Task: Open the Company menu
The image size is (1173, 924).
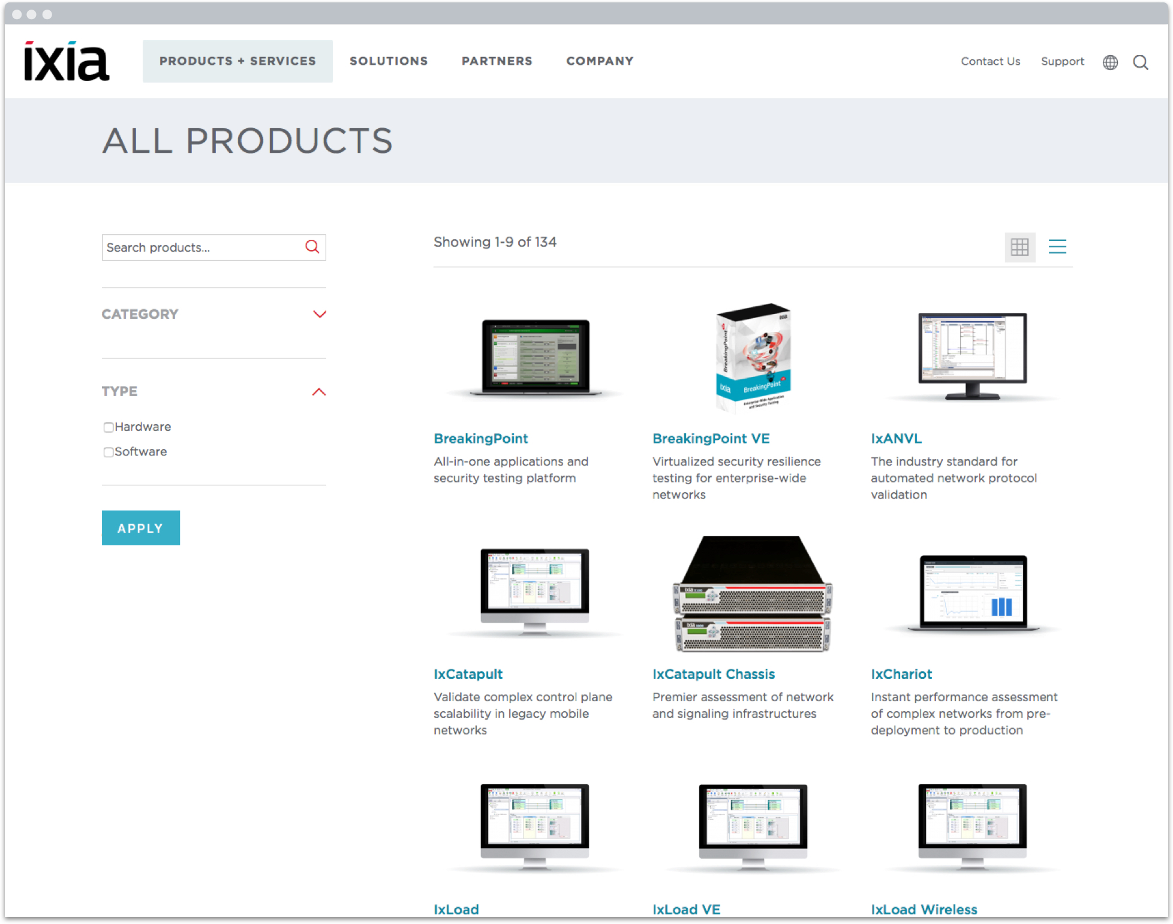Action: click(600, 61)
